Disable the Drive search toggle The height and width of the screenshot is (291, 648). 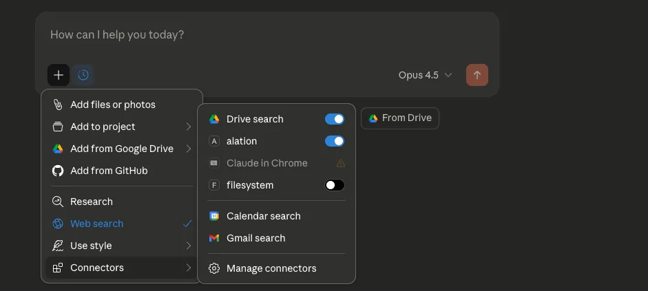335,119
